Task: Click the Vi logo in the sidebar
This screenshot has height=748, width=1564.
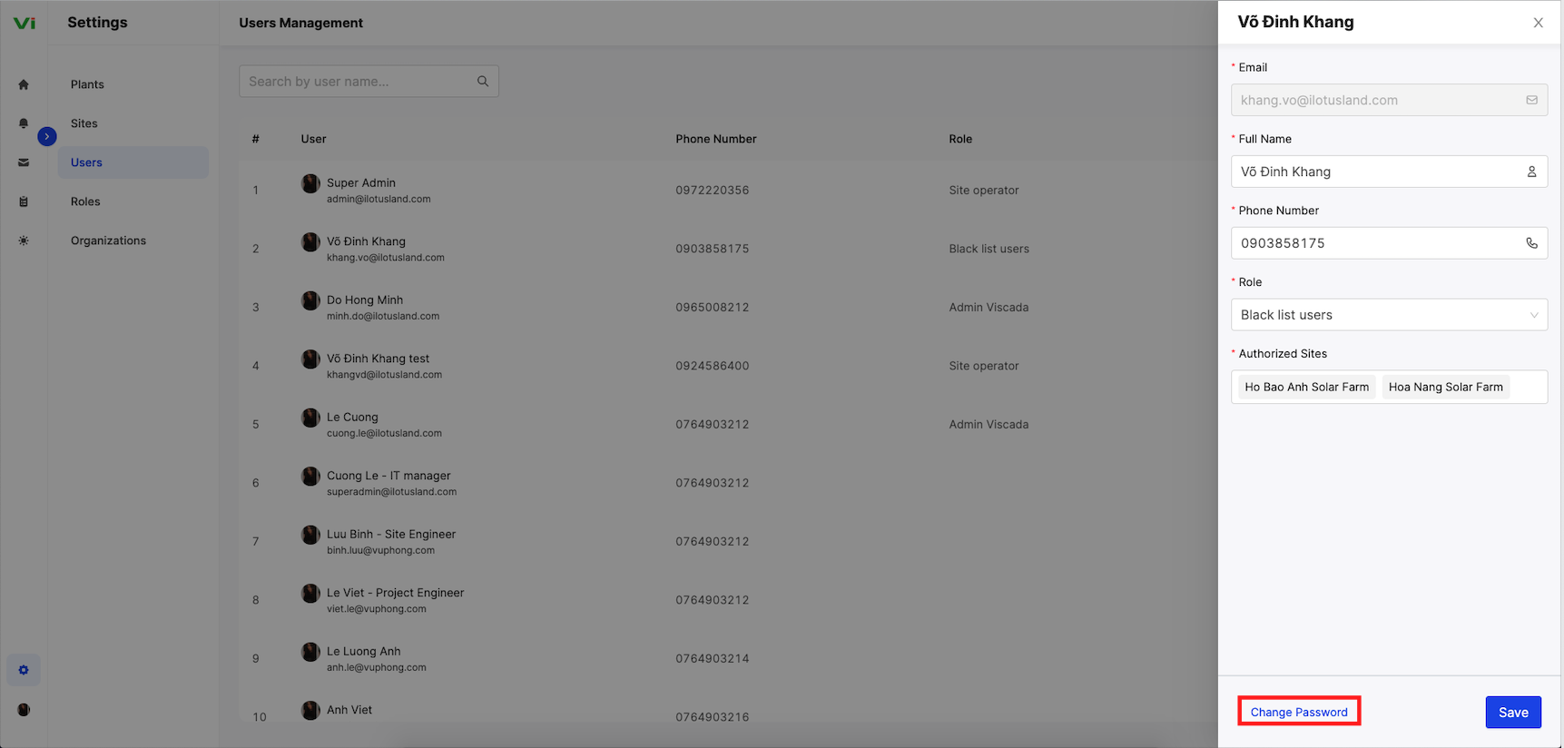Action: [25, 23]
